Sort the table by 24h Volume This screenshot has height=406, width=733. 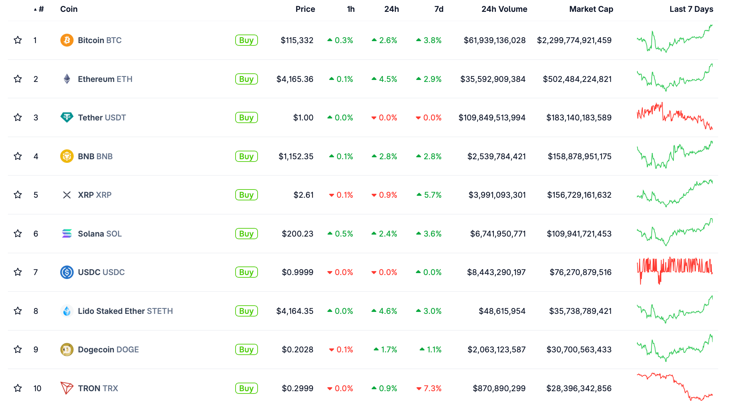[504, 9]
